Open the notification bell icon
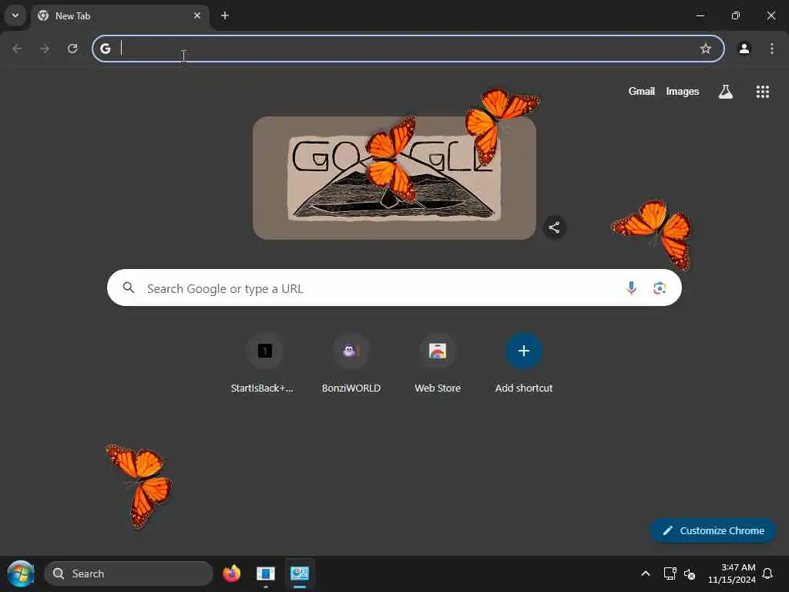This screenshot has height=592, width=789. pyautogui.click(x=768, y=573)
